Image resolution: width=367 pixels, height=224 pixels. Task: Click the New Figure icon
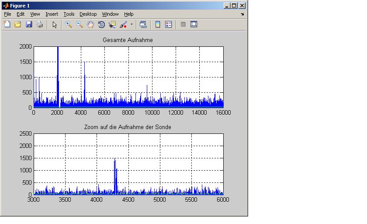tap(7, 24)
